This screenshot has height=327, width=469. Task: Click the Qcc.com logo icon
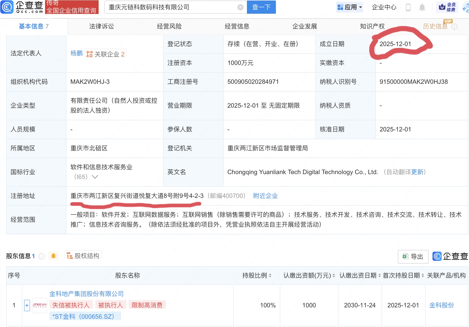[7, 7]
